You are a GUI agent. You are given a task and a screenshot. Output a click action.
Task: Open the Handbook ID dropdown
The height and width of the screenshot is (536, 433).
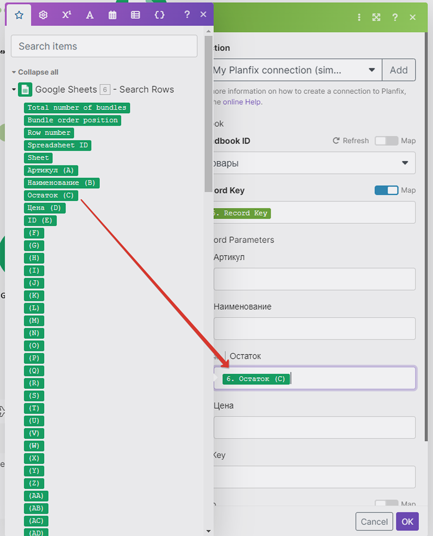(x=315, y=163)
